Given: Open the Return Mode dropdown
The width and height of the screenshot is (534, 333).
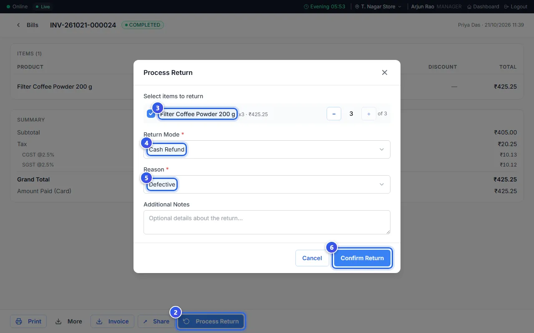Looking at the screenshot, I should tap(267, 149).
